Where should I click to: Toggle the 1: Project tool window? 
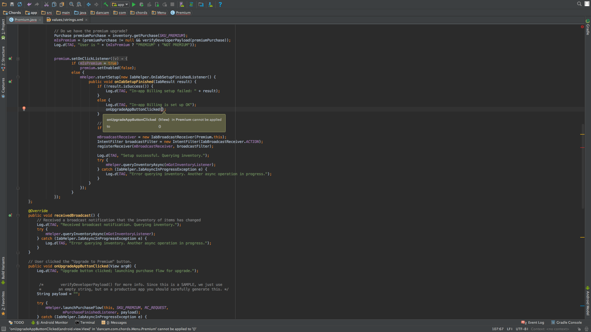point(3,29)
